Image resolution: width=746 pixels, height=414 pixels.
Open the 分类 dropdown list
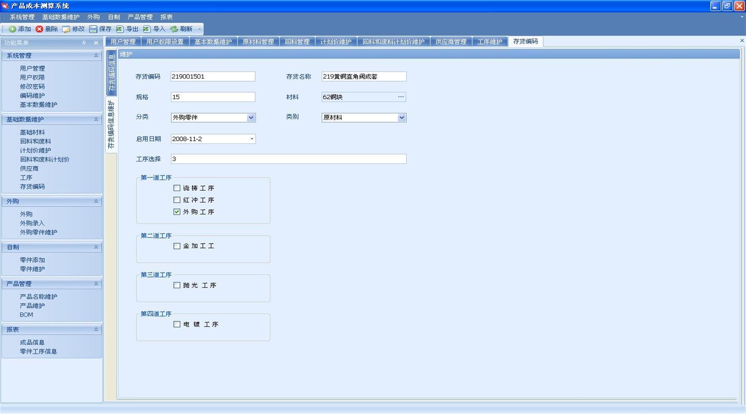[251, 117]
